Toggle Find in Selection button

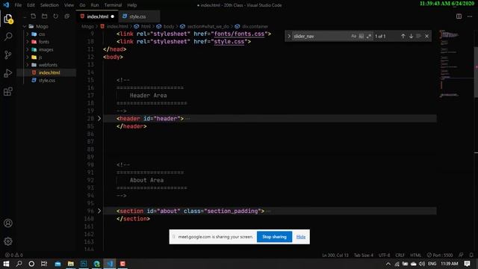click(418, 37)
